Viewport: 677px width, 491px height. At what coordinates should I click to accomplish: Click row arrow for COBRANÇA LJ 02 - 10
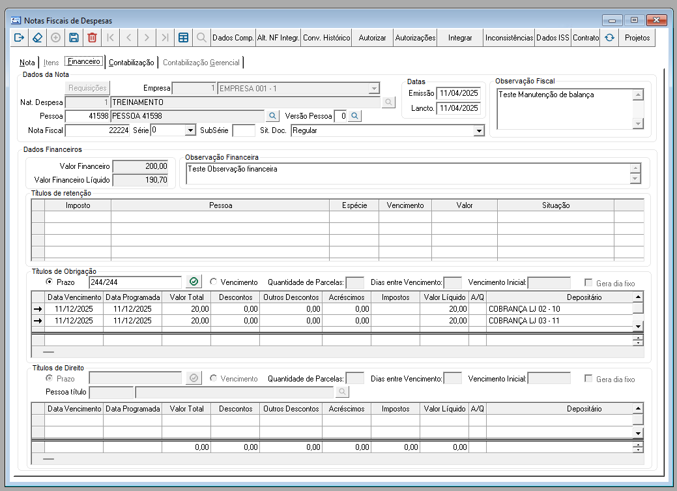pos(38,309)
